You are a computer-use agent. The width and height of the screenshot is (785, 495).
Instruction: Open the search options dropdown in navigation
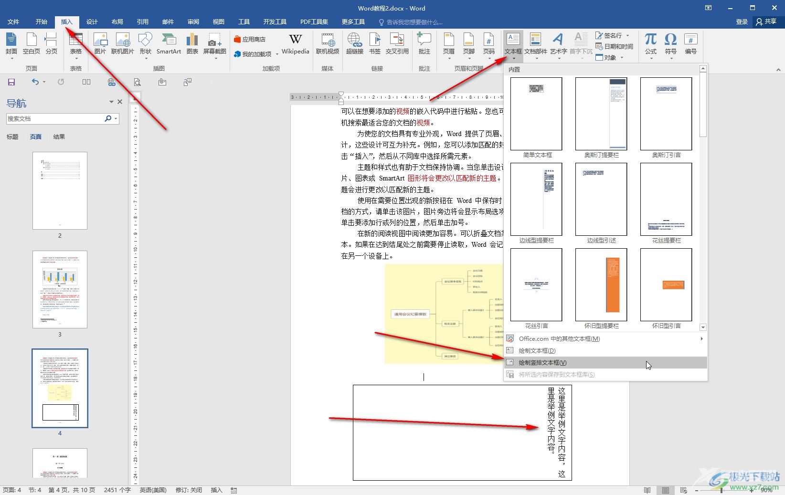(x=116, y=118)
